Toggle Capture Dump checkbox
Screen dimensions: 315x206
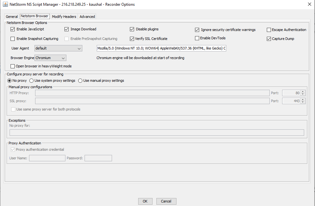269,39
